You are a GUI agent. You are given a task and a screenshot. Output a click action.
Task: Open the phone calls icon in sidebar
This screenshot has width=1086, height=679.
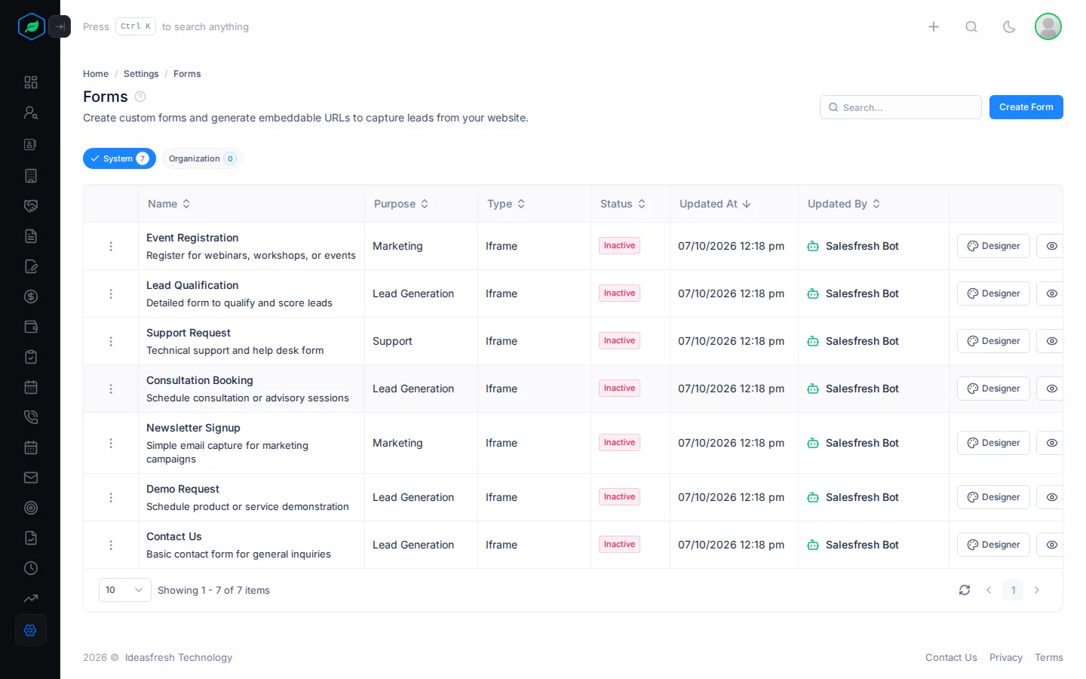tap(31, 417)
